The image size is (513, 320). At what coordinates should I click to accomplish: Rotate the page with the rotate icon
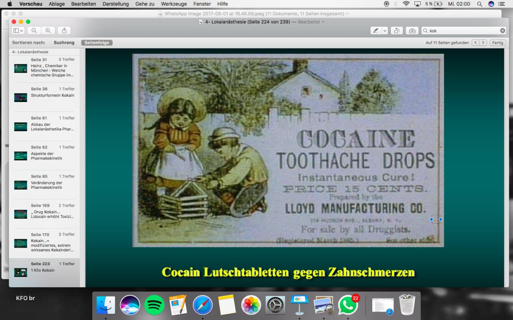click(x=396, y=30)
